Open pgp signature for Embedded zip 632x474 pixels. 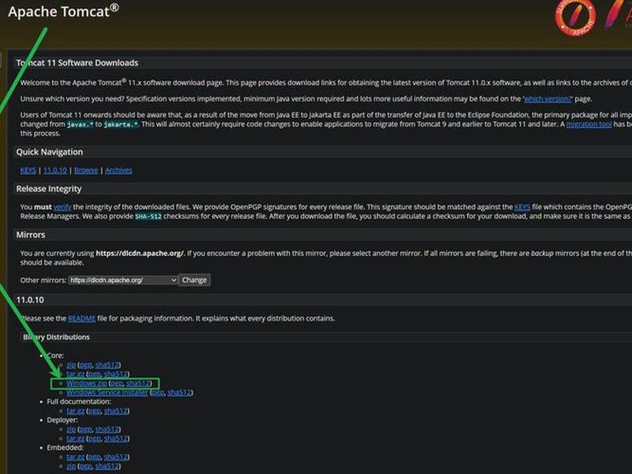click(x=85, y=466)
